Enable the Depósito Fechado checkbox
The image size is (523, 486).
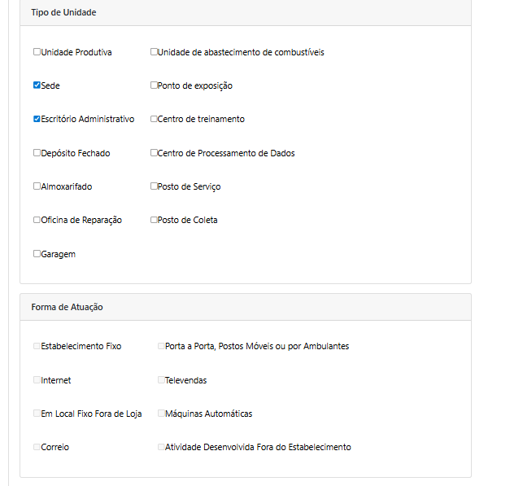pos(37,152)
